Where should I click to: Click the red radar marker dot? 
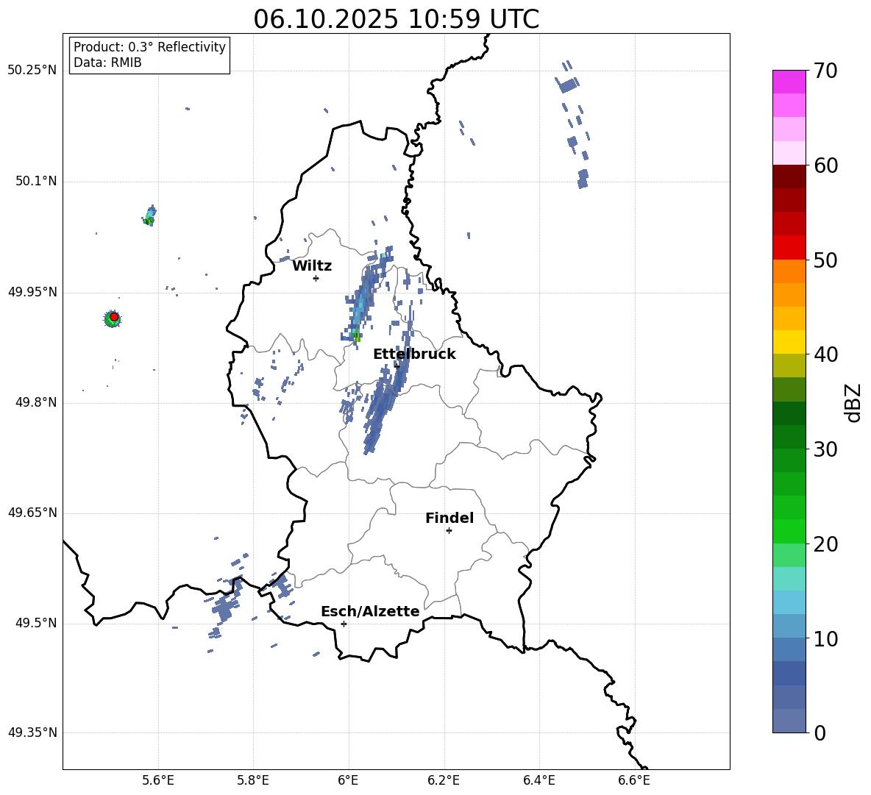pyautogui.click(x=114, y=317)
